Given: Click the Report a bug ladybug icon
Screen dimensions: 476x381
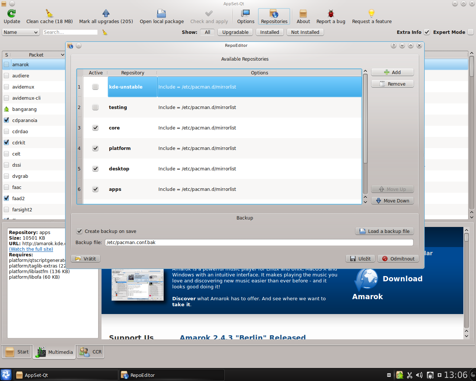Looking at the screenshot, I should (x=331, y=13).
